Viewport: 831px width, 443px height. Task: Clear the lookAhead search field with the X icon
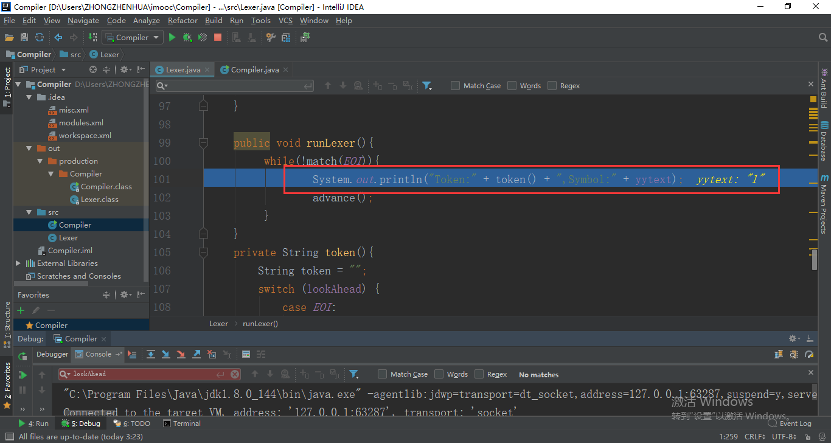235,374
